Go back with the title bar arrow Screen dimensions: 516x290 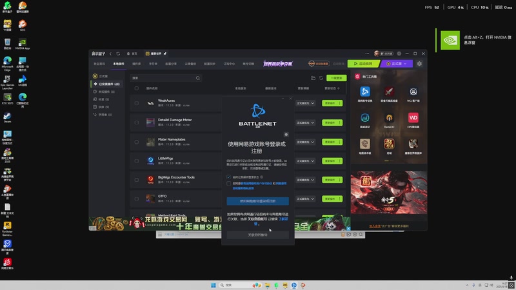110,53
